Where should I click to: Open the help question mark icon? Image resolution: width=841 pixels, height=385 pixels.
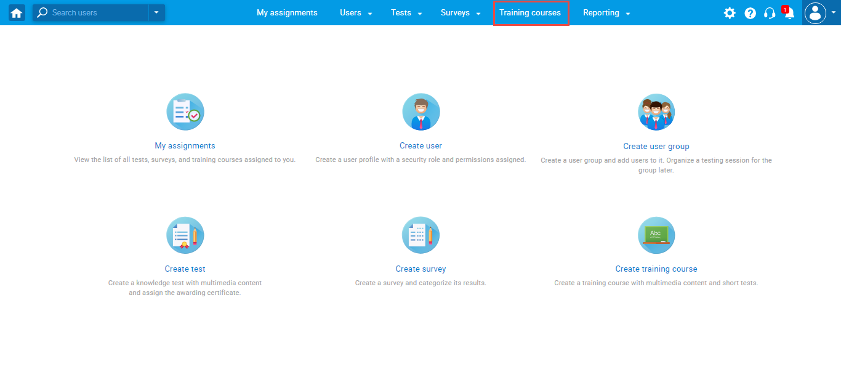tap(750, 13)
